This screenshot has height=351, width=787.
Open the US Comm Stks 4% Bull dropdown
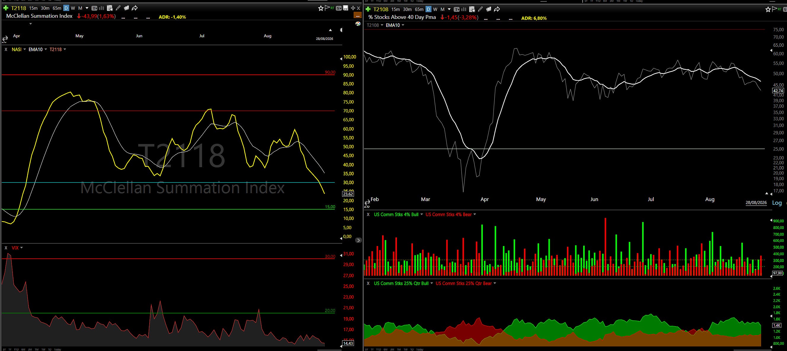(421, 214)
